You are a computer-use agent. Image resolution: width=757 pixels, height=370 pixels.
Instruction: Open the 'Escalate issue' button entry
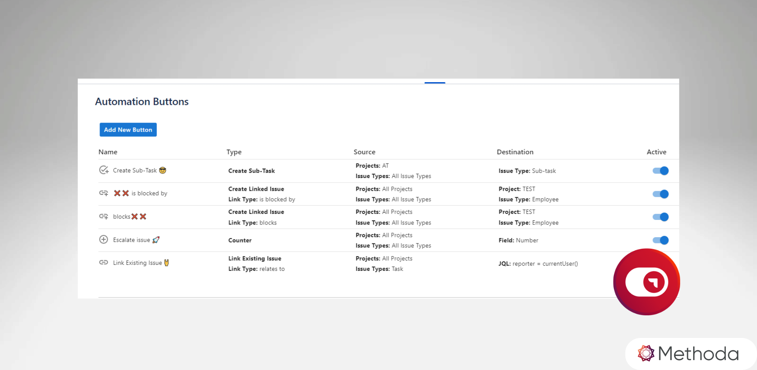point(132,240)
